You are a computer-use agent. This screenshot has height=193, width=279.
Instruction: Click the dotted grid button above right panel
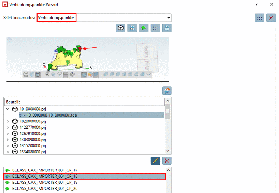(x=259, y=17)
